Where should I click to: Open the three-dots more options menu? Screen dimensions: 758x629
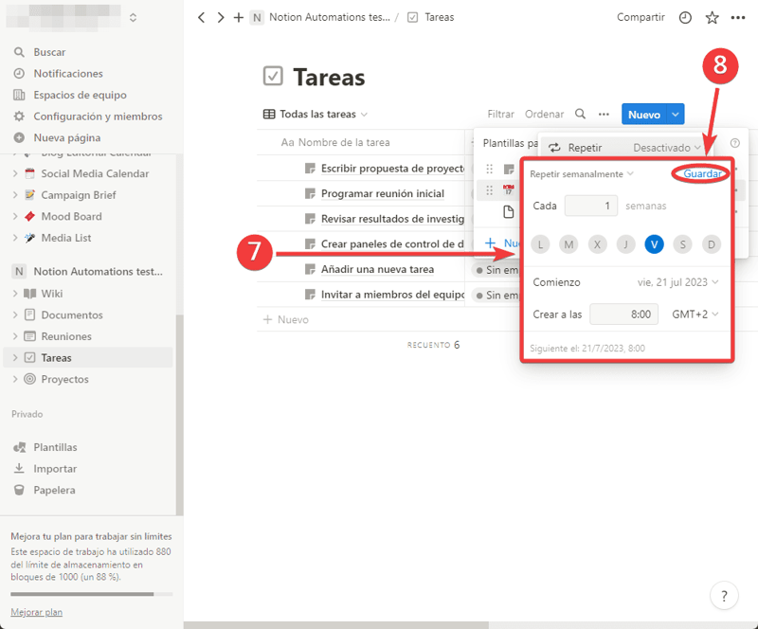tap(604, 115)
